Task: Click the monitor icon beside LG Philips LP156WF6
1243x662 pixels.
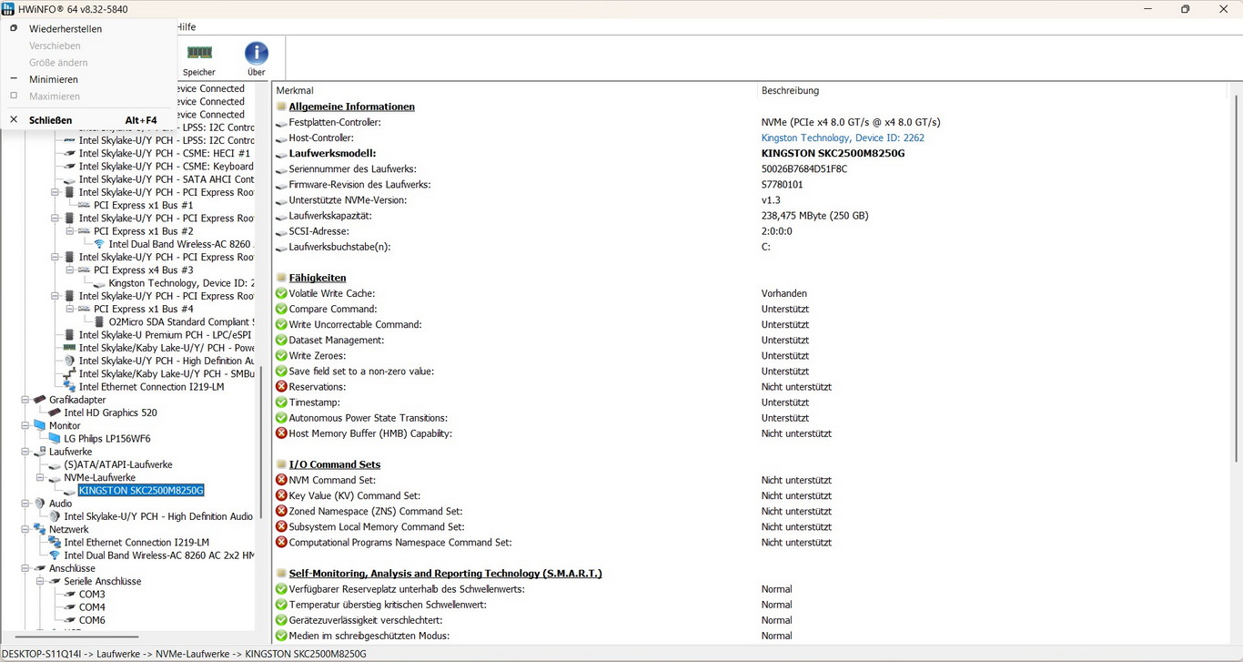Action: (55, 439)
